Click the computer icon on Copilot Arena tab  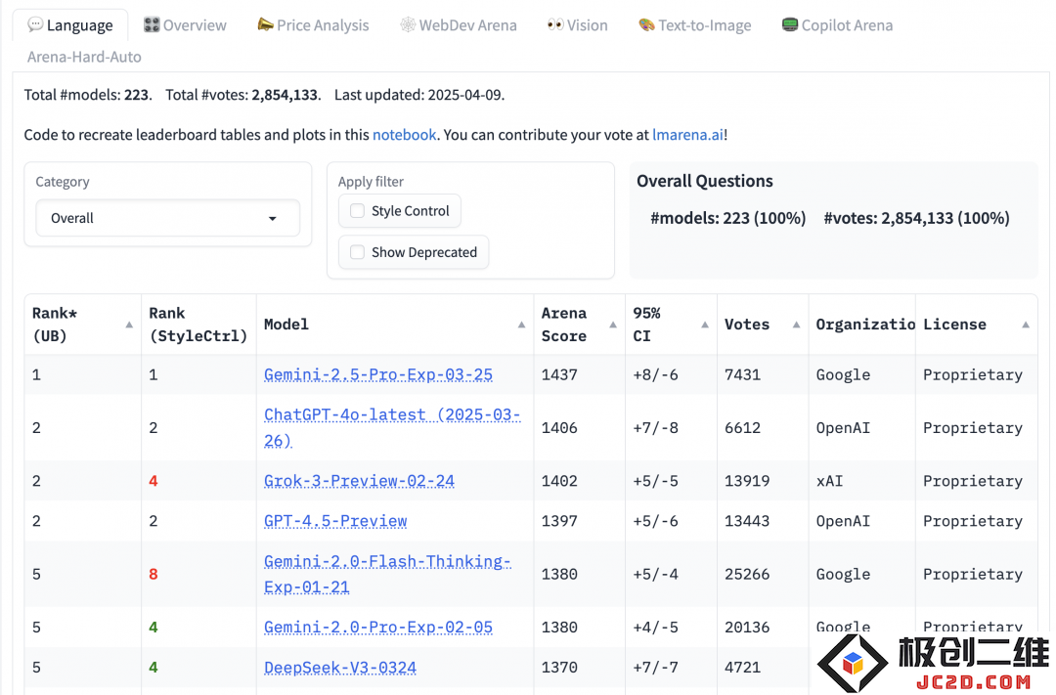tap(789, 24)
